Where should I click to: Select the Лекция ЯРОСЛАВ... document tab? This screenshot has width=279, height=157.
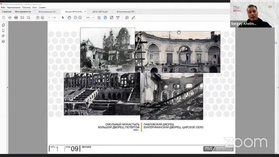[74, 12]
